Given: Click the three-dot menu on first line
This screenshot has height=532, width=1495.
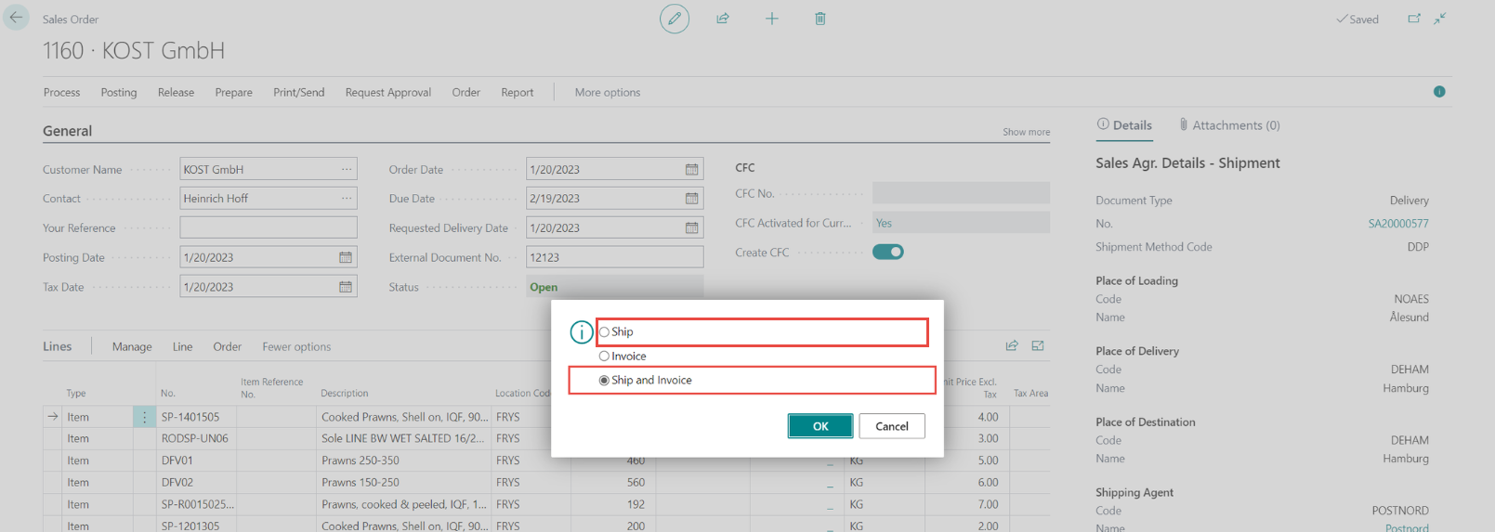Looking at the screenshot, I should (144, 418).
